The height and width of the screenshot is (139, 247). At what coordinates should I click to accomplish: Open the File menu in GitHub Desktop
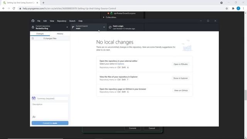(39, 21)
